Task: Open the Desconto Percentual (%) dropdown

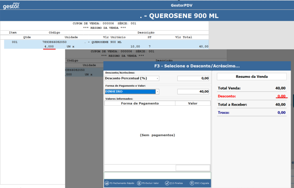Action: point(158,78)
